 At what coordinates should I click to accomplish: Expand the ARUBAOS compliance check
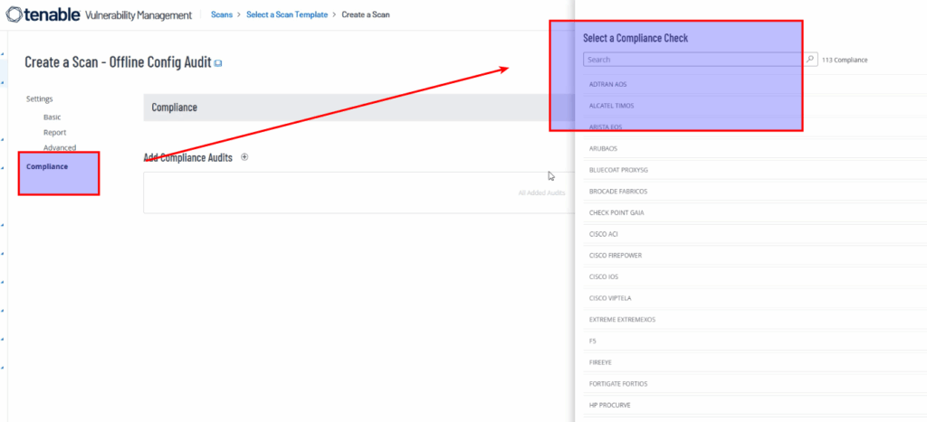coord(603,148)
